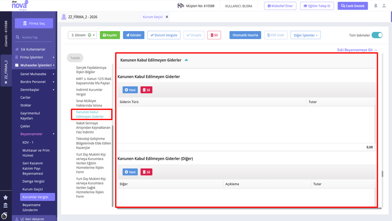Select Nakdi Sermaye Artışından Kaynaklanan Faiz İndirimi

(x=93, y=127)
